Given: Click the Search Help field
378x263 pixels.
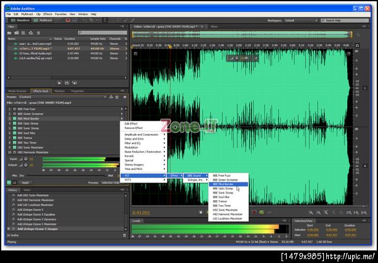Looking at the screenshot, I should click(x=345, y=21).
